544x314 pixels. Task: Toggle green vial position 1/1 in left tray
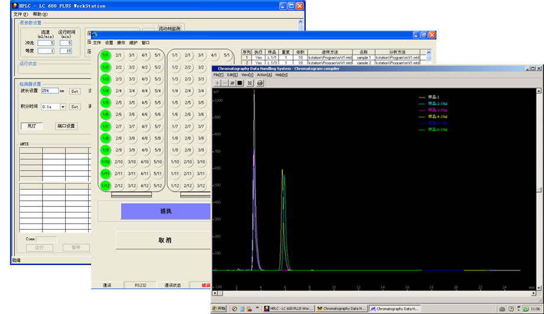[x=105, y=55]
